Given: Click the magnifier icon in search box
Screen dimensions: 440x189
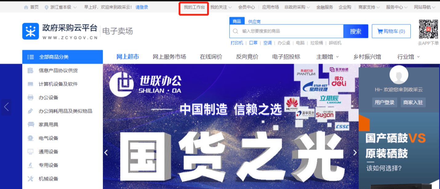Looking at the screenshot, I should coord(236,31).
